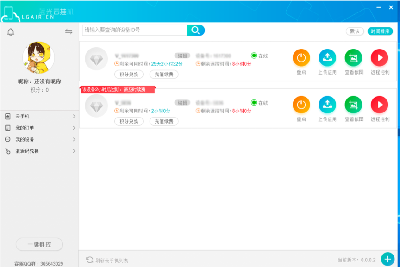
Task: Click the 一键群控 button
Action: 39,244
